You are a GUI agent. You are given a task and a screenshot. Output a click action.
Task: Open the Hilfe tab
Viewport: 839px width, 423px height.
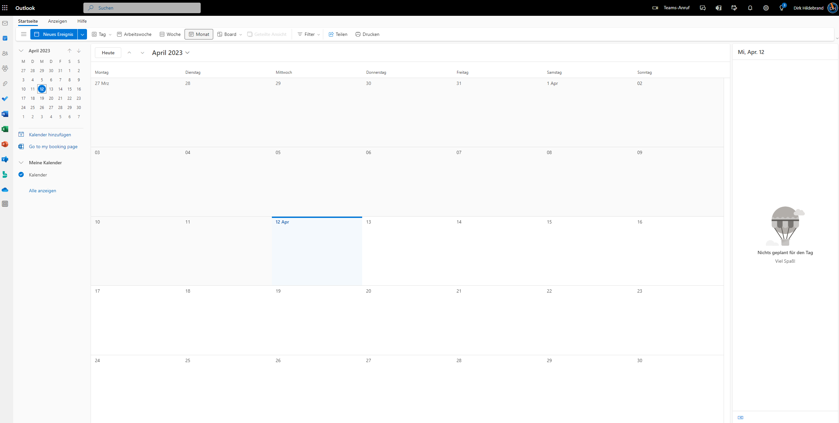click(82, 21)
